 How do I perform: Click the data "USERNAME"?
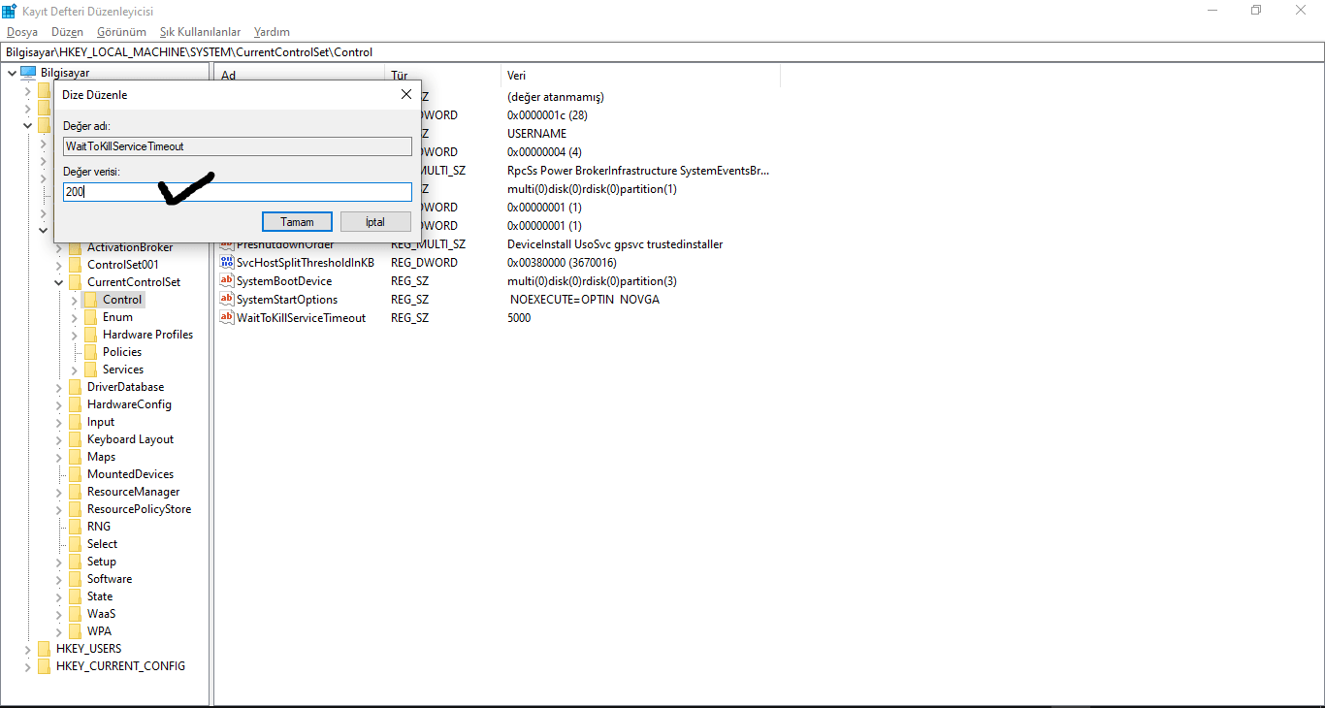[x=536, y=134]
